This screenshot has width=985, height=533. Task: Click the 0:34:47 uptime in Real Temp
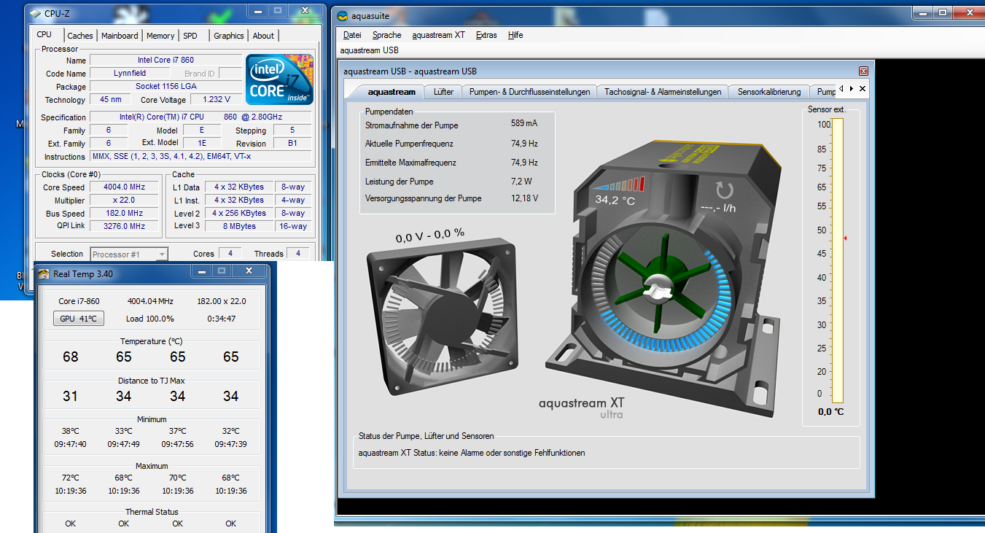(x=221, y=319)
